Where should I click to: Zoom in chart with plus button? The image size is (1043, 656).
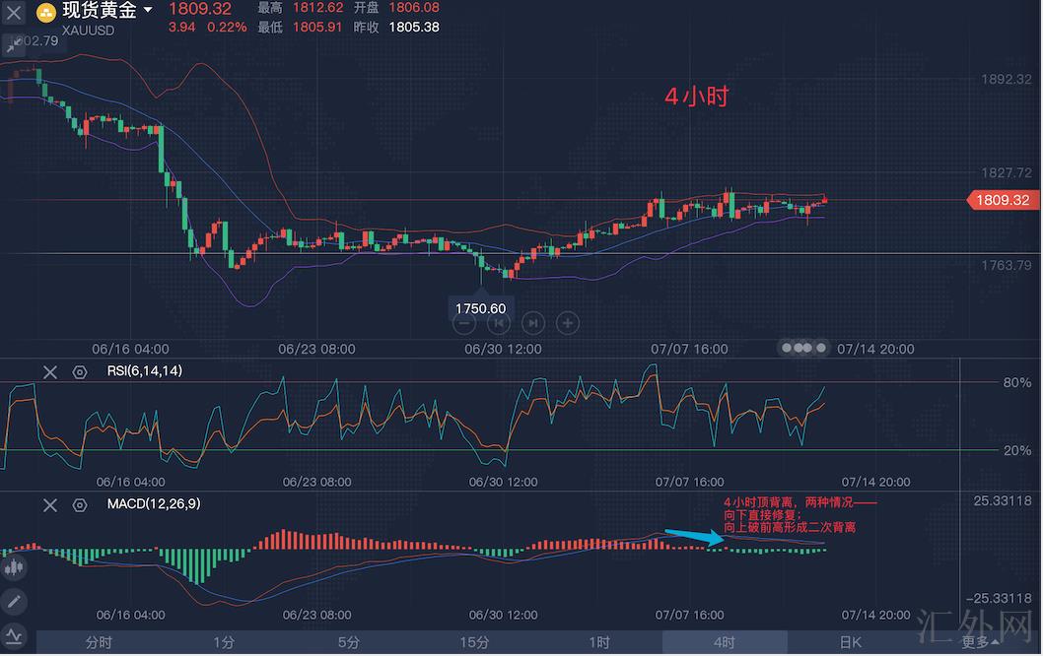[567, 322]
